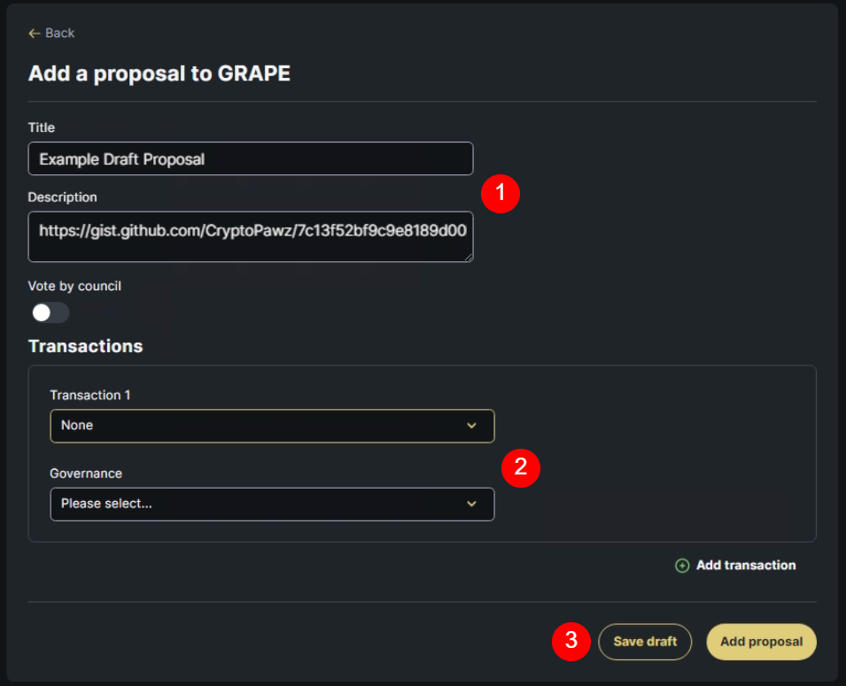Screen dimensions: 846x686
Task: Click the Description box resize handle
Action: [x=469, y=258]
